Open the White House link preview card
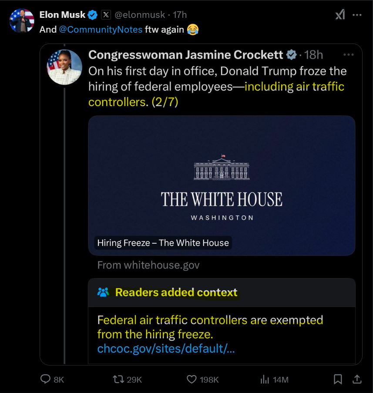The height and width of the screenshot is (393, 373). point(222,185)
